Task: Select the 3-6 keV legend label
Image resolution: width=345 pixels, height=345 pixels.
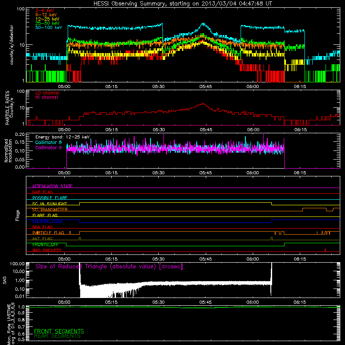Action: 45,10
